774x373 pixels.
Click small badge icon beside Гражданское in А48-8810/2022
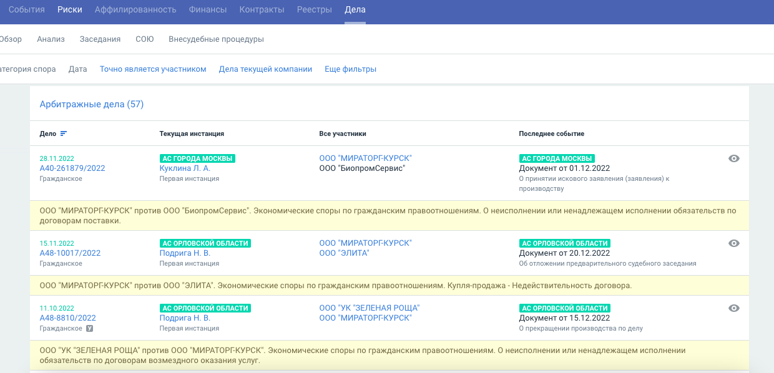(90, 329)
